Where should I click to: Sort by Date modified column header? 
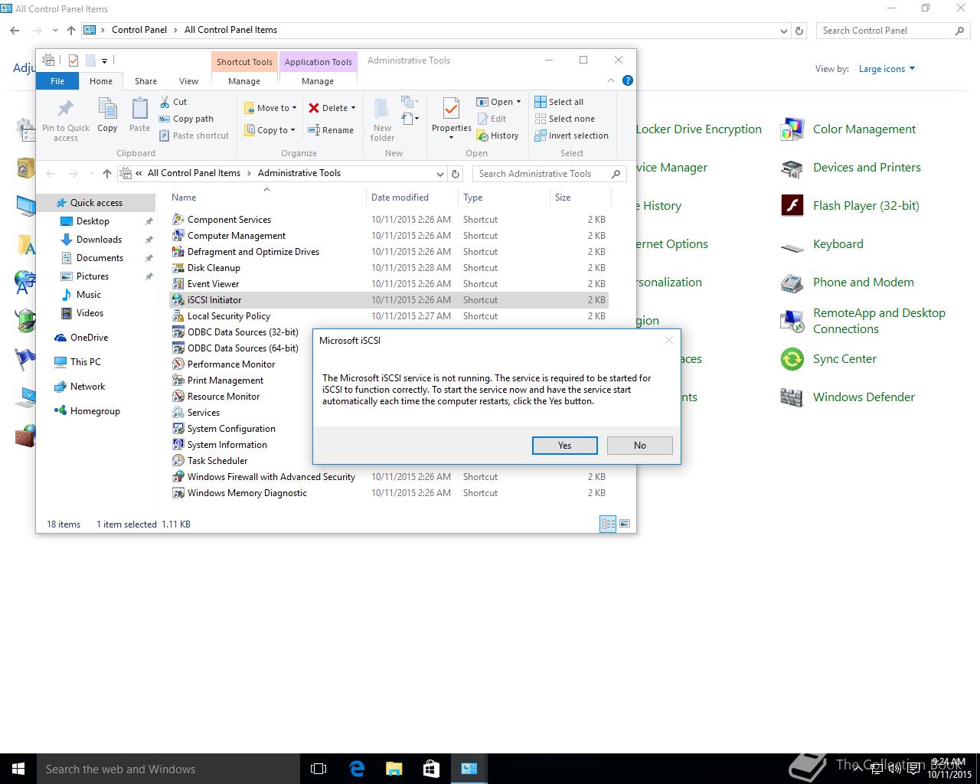coord(400,198)
